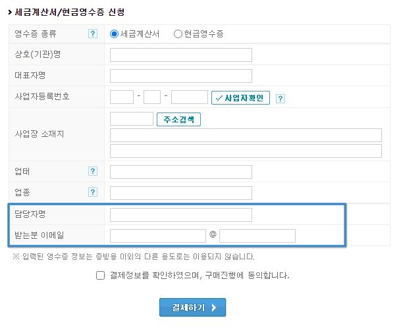Click the 주소검색 button
399x329 pixels.
tap(178, 120)
